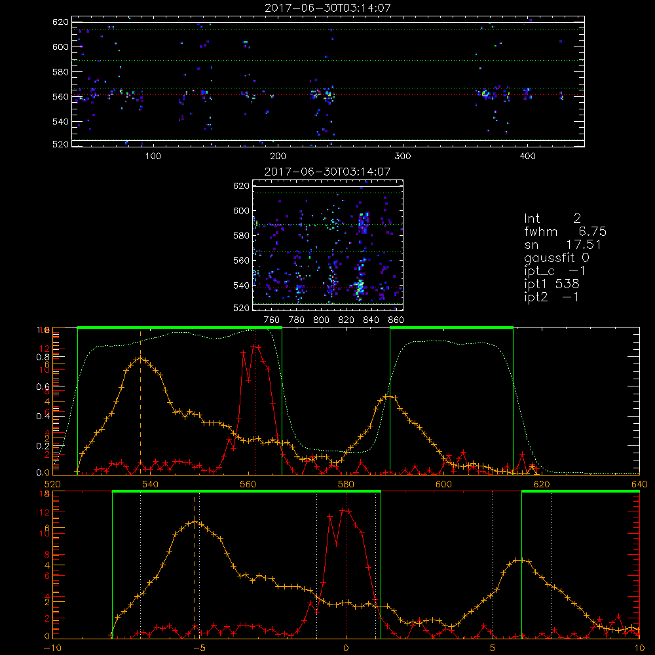
Task: Click y-axis label 600 on top plot
Action: [x=60, y=47]
